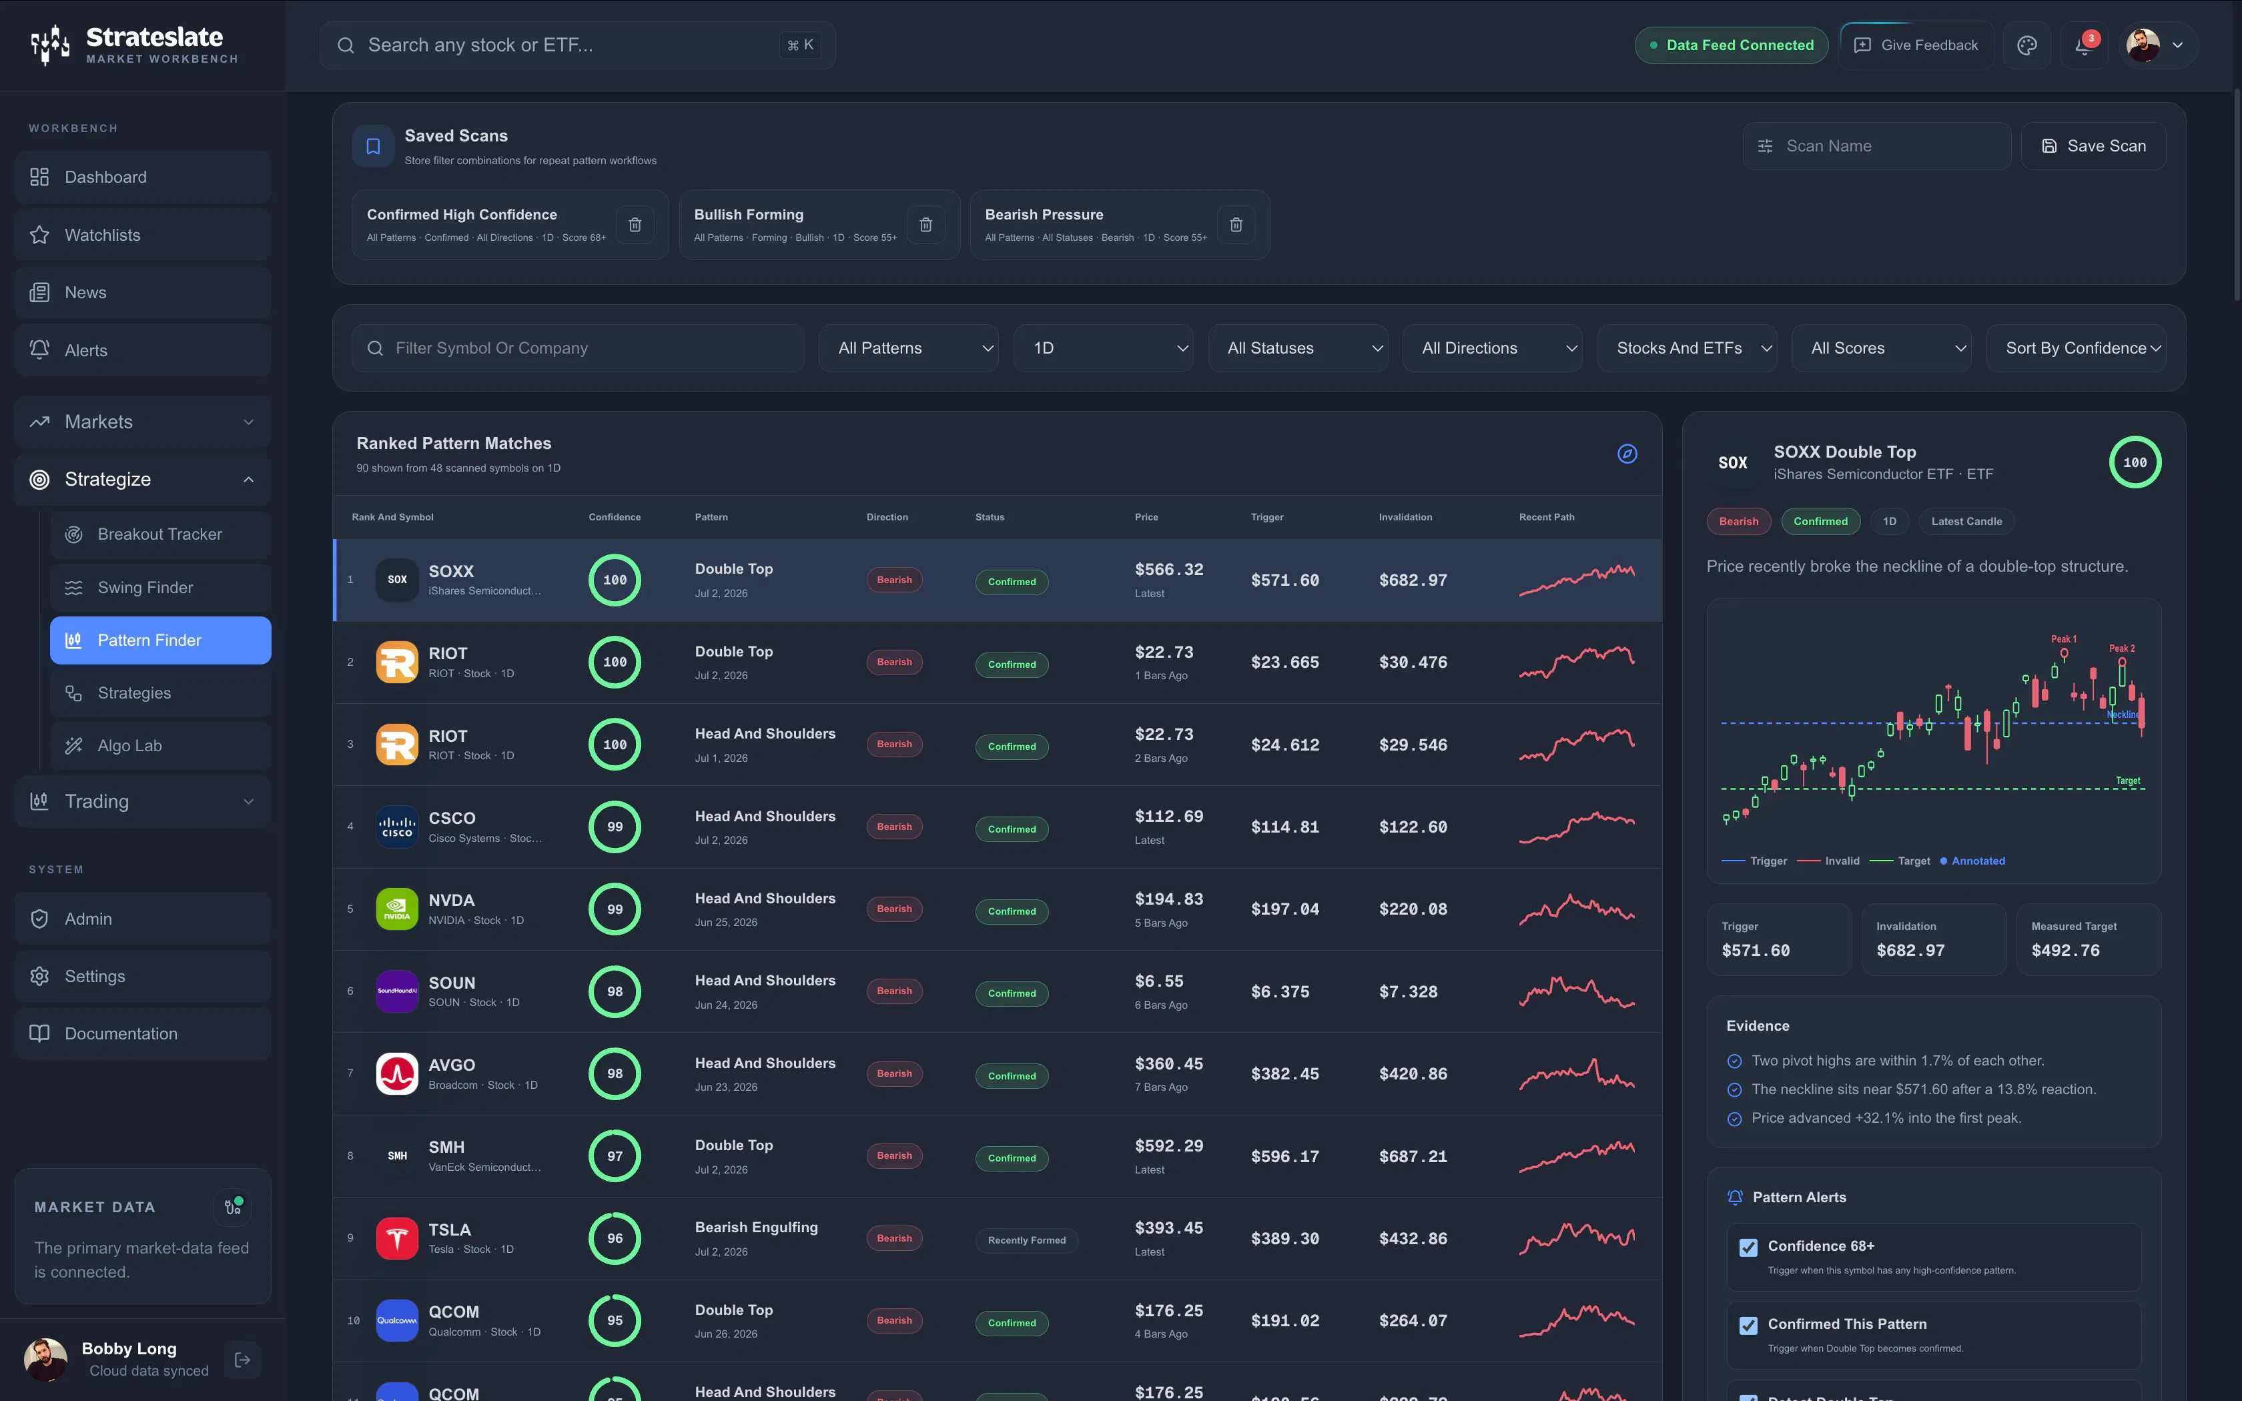Click the market data status icon
Screen dimensions: 2242x1401
(232, 1206)
